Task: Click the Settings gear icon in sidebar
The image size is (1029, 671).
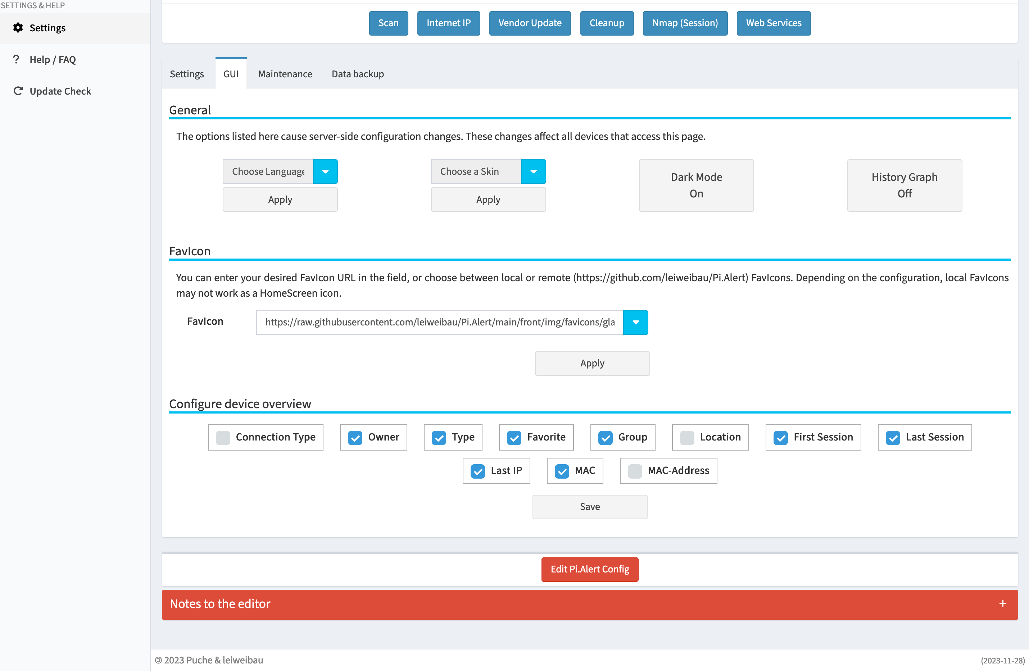Action: pyautogui.click(x=18, y=28)
